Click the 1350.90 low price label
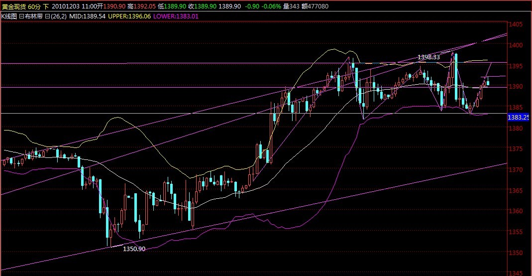This screenshot has width=532, height=276. pyautogui.click(x=134, y=249)
